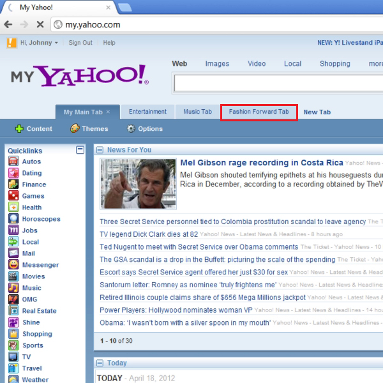Open the NEW: Y! Livestand promo link
Screen dimensions: 383x383
[350, 43]
